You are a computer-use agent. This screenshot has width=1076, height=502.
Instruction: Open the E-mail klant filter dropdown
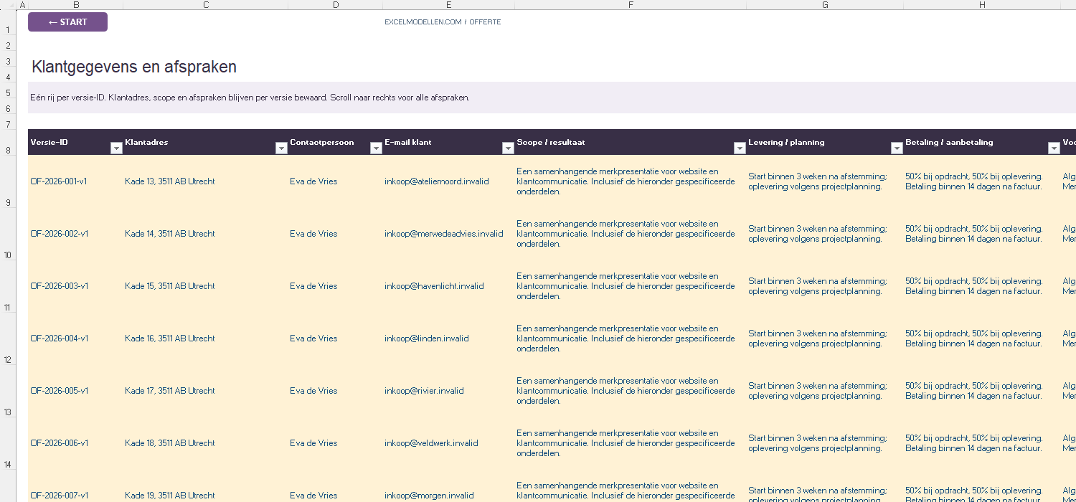click(508, 148)
